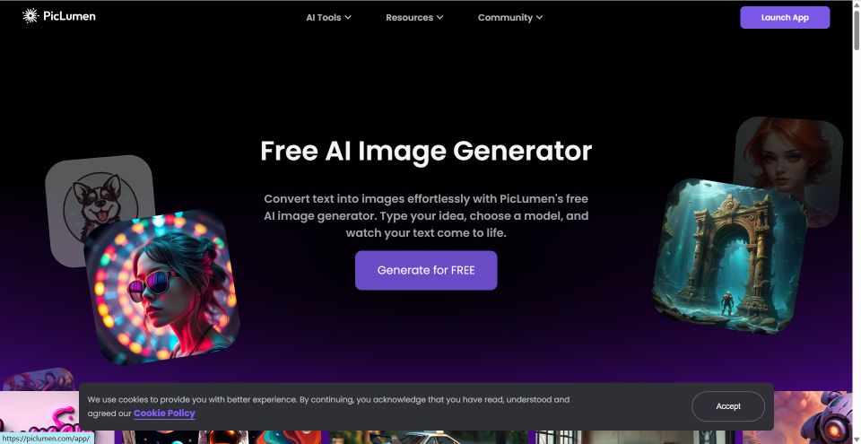
Task: Expand the chevron next to Resources
Action: (x=439, y=18)
